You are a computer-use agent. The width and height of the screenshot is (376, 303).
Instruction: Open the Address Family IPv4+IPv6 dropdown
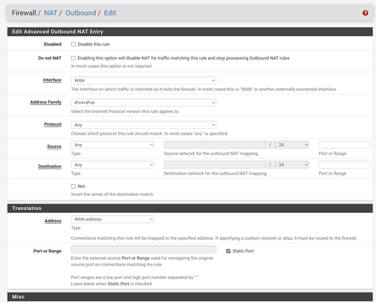(143, 103)
